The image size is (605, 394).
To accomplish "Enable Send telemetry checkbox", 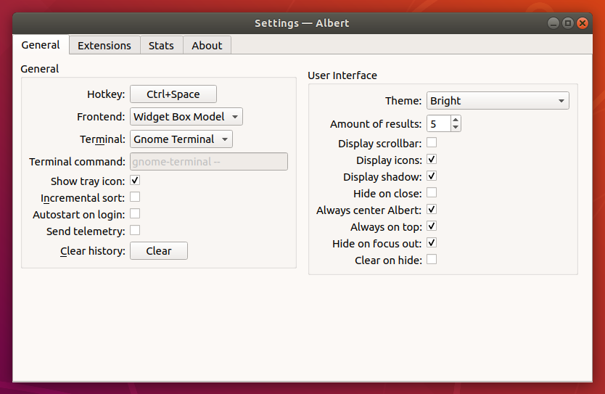I will [135, 231].
